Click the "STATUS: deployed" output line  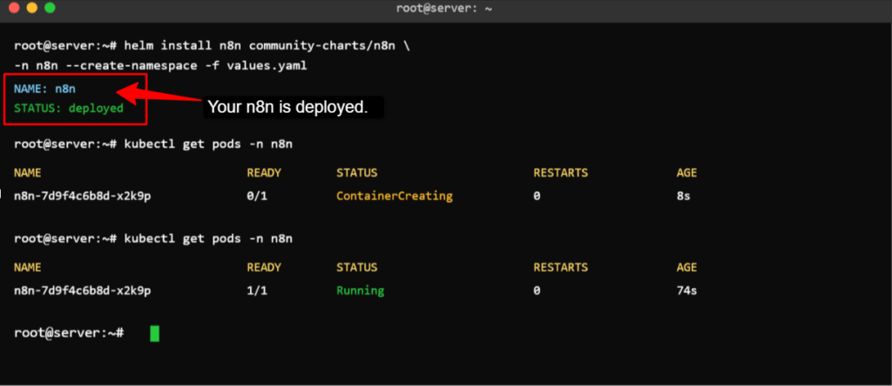tap(69, 108)
